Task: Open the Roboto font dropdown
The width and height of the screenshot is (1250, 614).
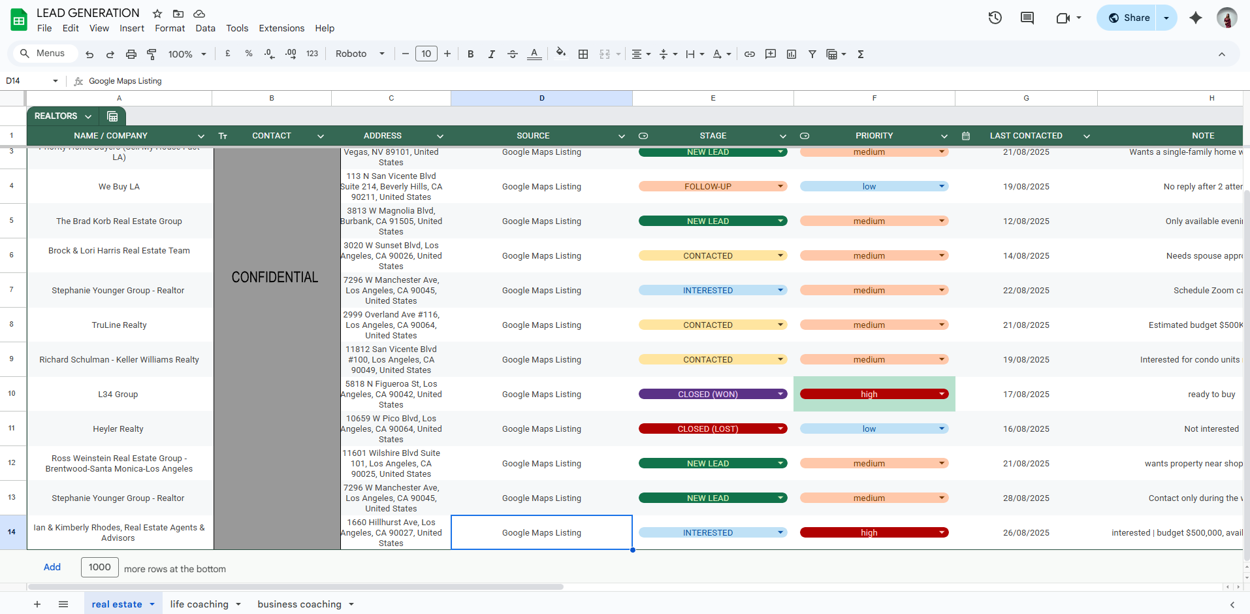Action: (x=360, y=54)
